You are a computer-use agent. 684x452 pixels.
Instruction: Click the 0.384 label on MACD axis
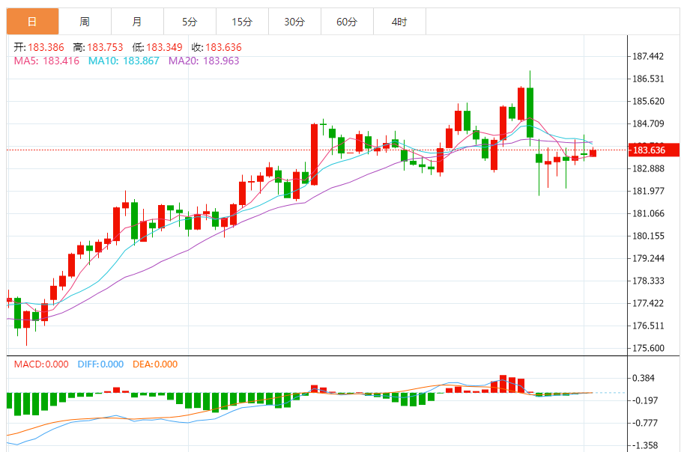coord(644,379)
